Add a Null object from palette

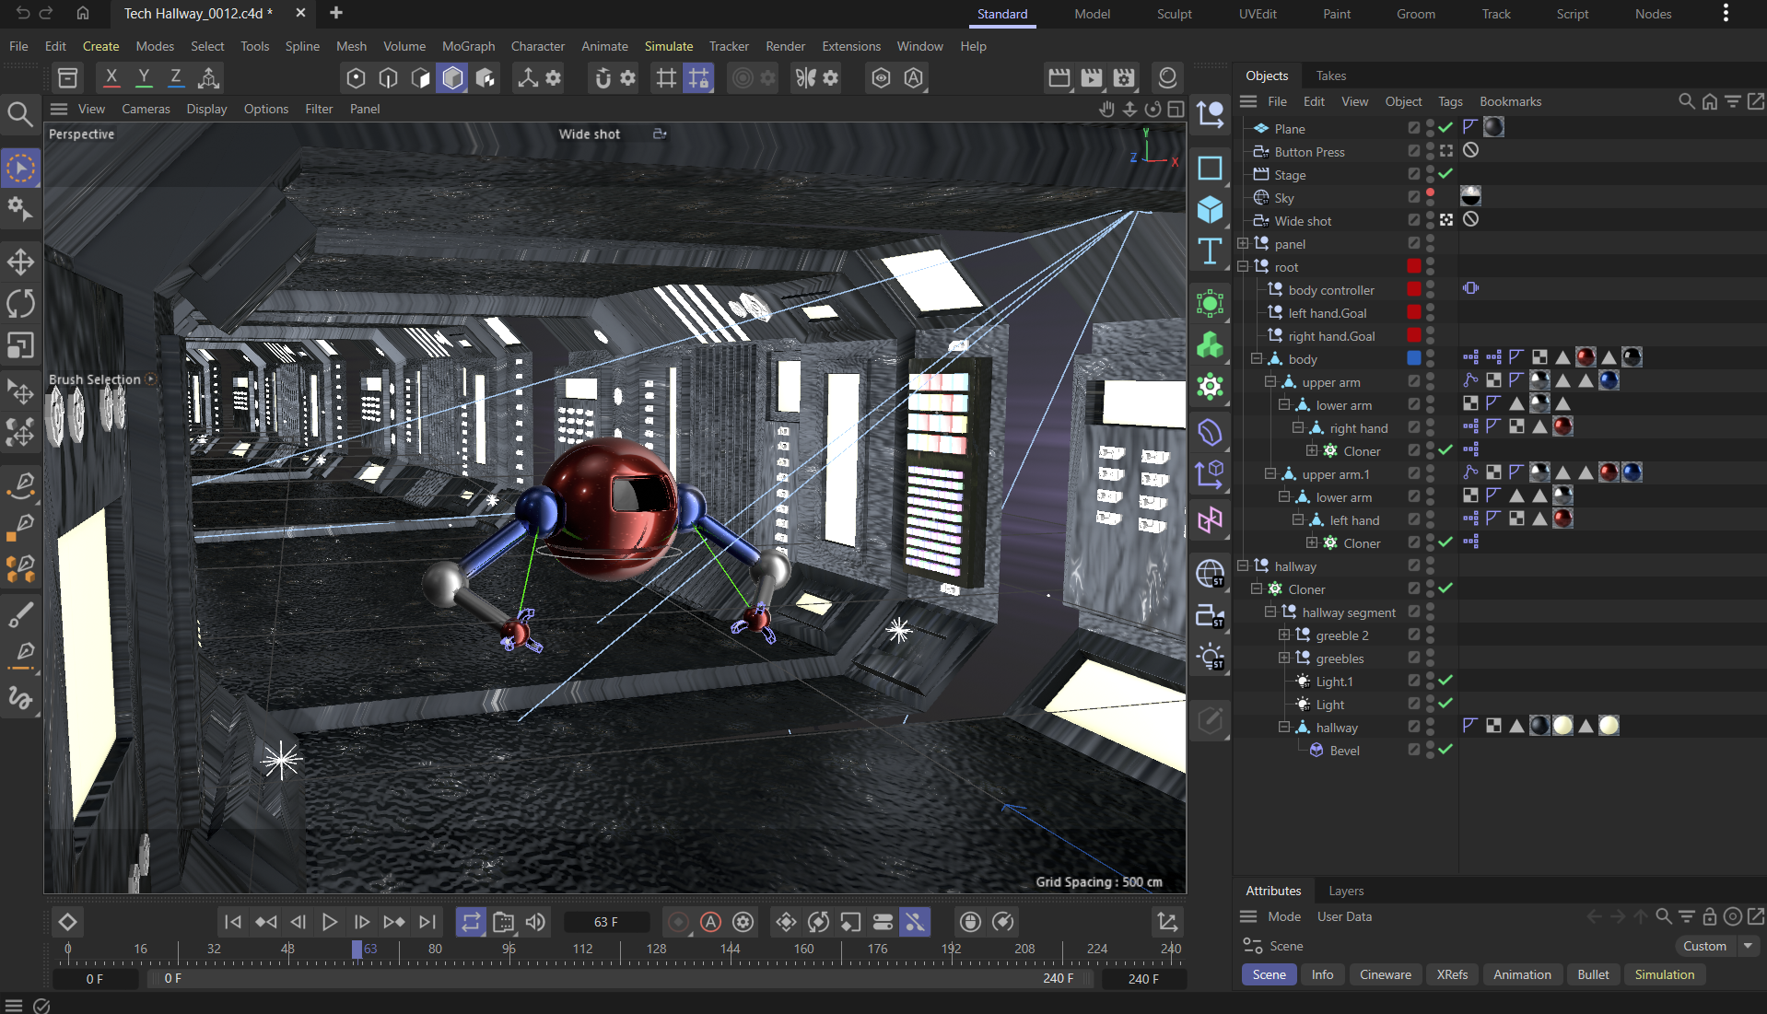(x=1210, y=114)
